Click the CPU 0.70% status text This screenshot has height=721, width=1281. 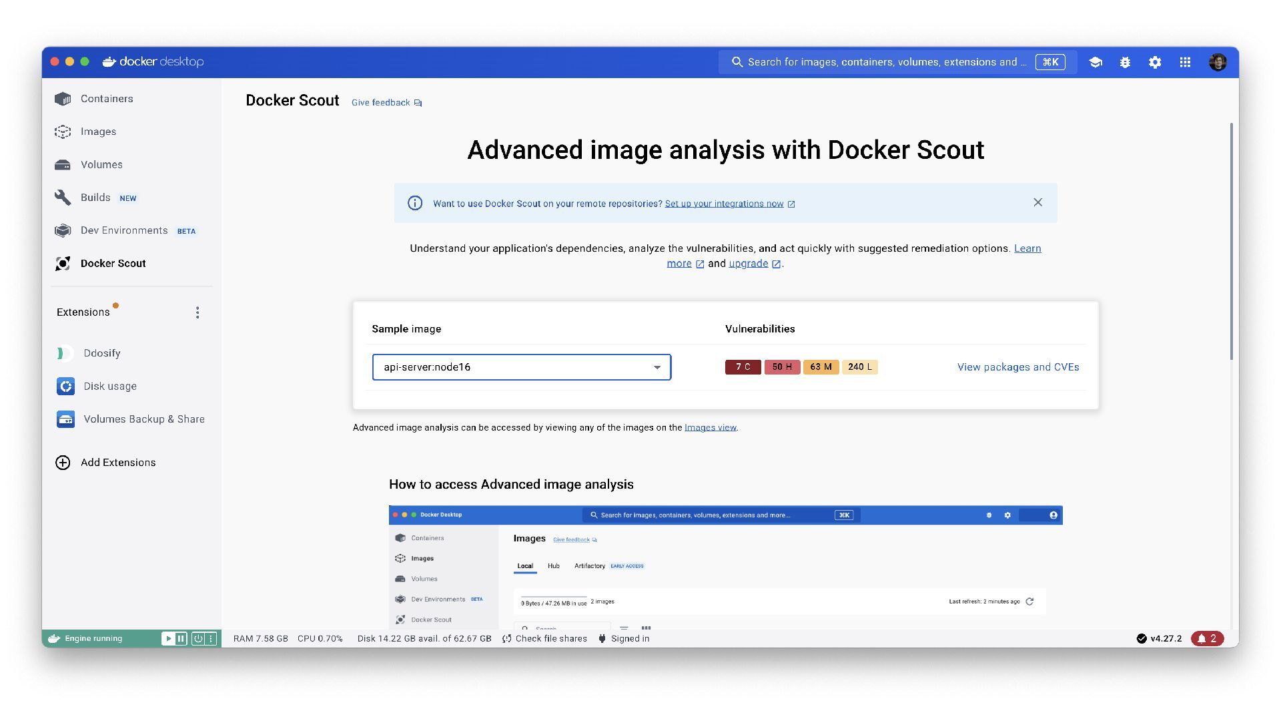(x=320, y=639)
